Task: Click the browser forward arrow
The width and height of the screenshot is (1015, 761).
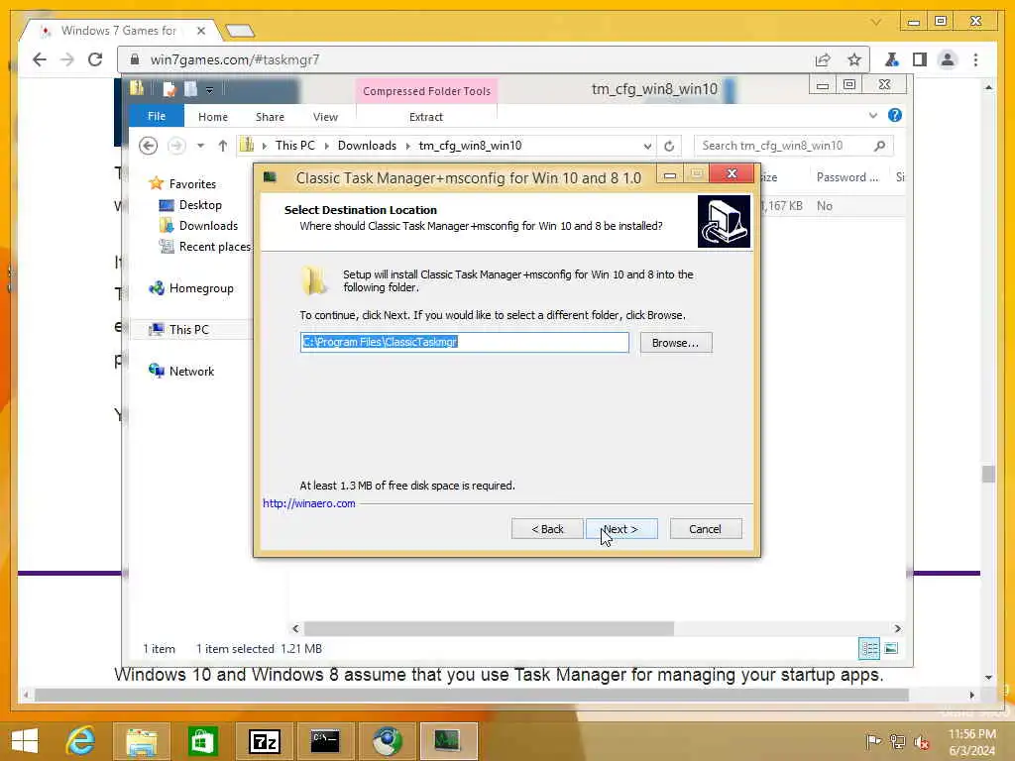Action: [x=67, y=59]
